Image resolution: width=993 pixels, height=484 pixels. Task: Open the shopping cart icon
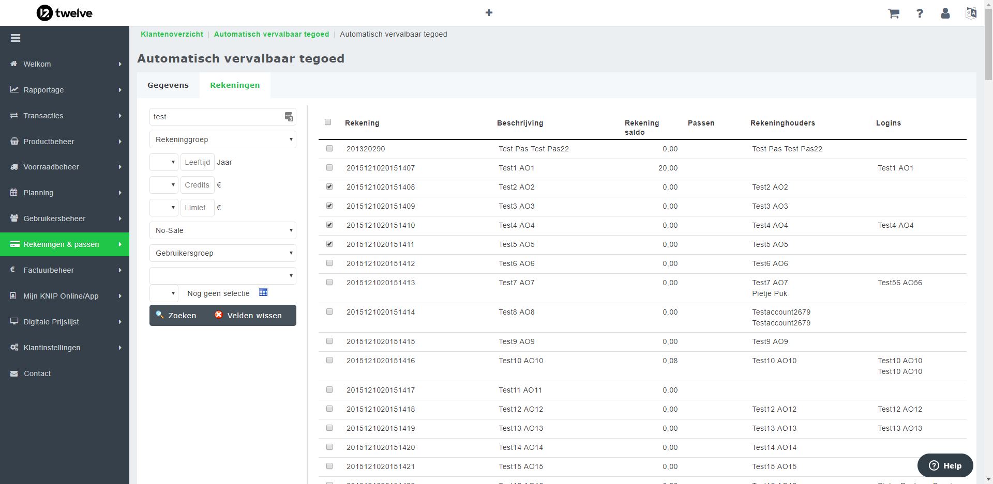click(x=893, y=13)
